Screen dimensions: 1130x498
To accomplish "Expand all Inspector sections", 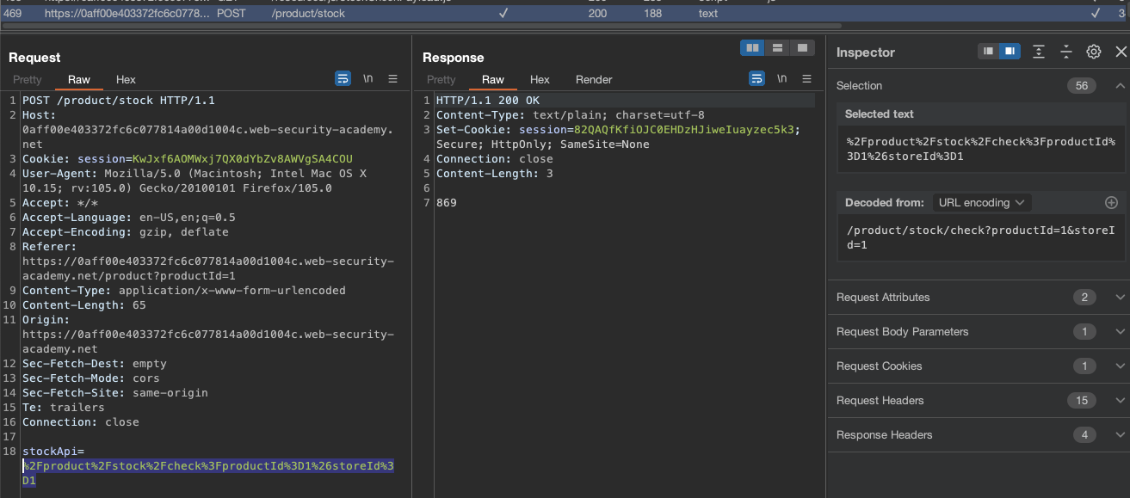I will pyautogui.click(x=1039, y=52).
